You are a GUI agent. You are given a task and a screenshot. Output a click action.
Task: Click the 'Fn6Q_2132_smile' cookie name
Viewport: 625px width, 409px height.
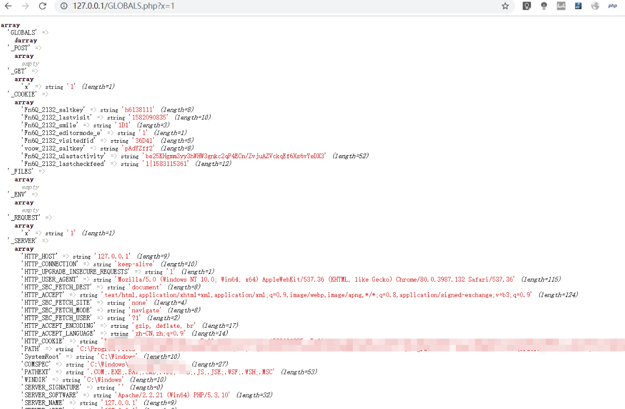pyautogui.click(x=51, y=125)
